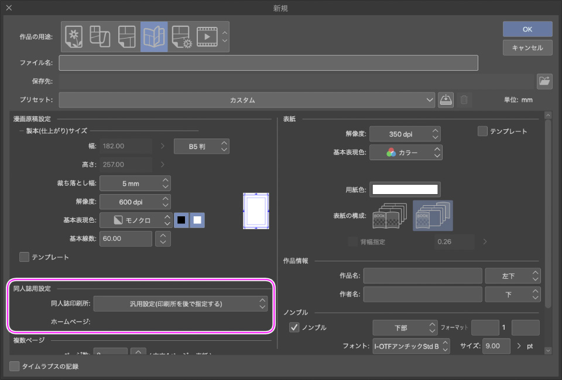The height and width of the screenshot is (380, 562).
Task: Click the white 用紙色 paper color swatch
Action: [x=405, y=189]
